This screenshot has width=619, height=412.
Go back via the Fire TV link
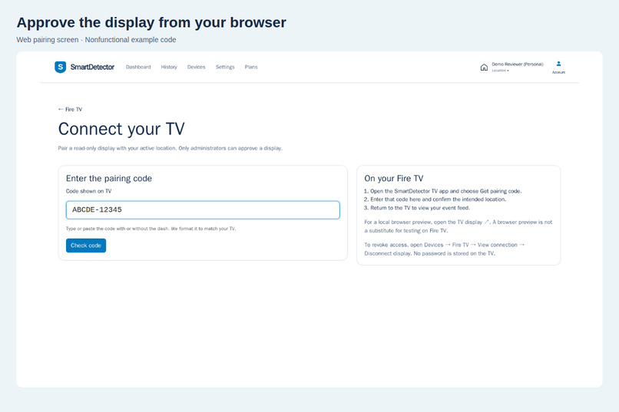[x=70, y=109]
